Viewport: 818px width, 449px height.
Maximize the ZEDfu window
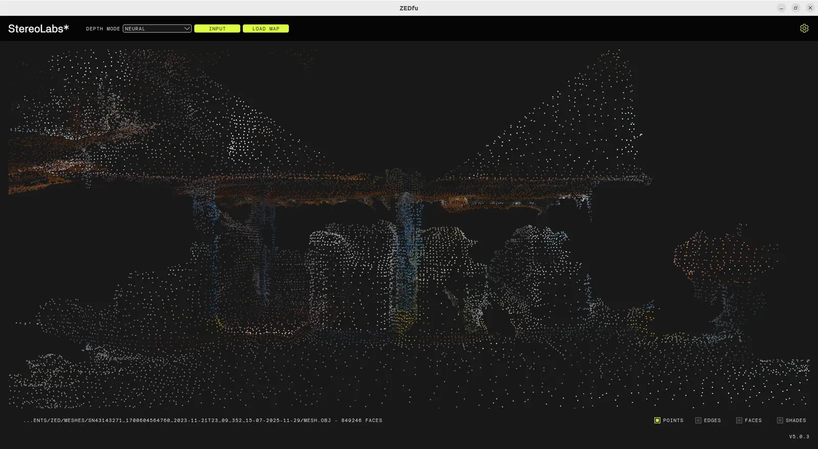(796, 8)
